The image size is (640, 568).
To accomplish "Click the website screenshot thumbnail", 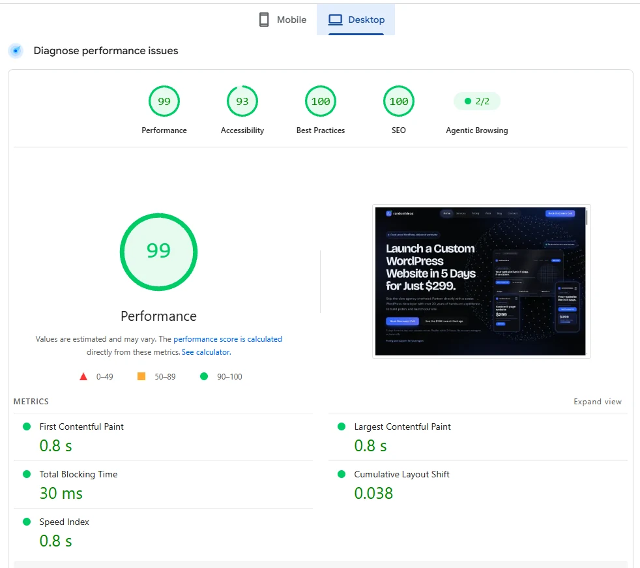I will [481, 281].
